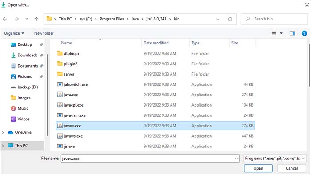
Task: Click the 447 KB size cell
Action: (x=247, y=136)
